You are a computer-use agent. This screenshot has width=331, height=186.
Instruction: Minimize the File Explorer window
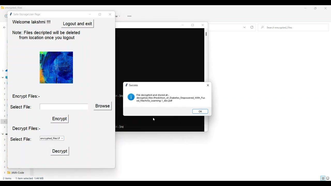tap(305, 8)
